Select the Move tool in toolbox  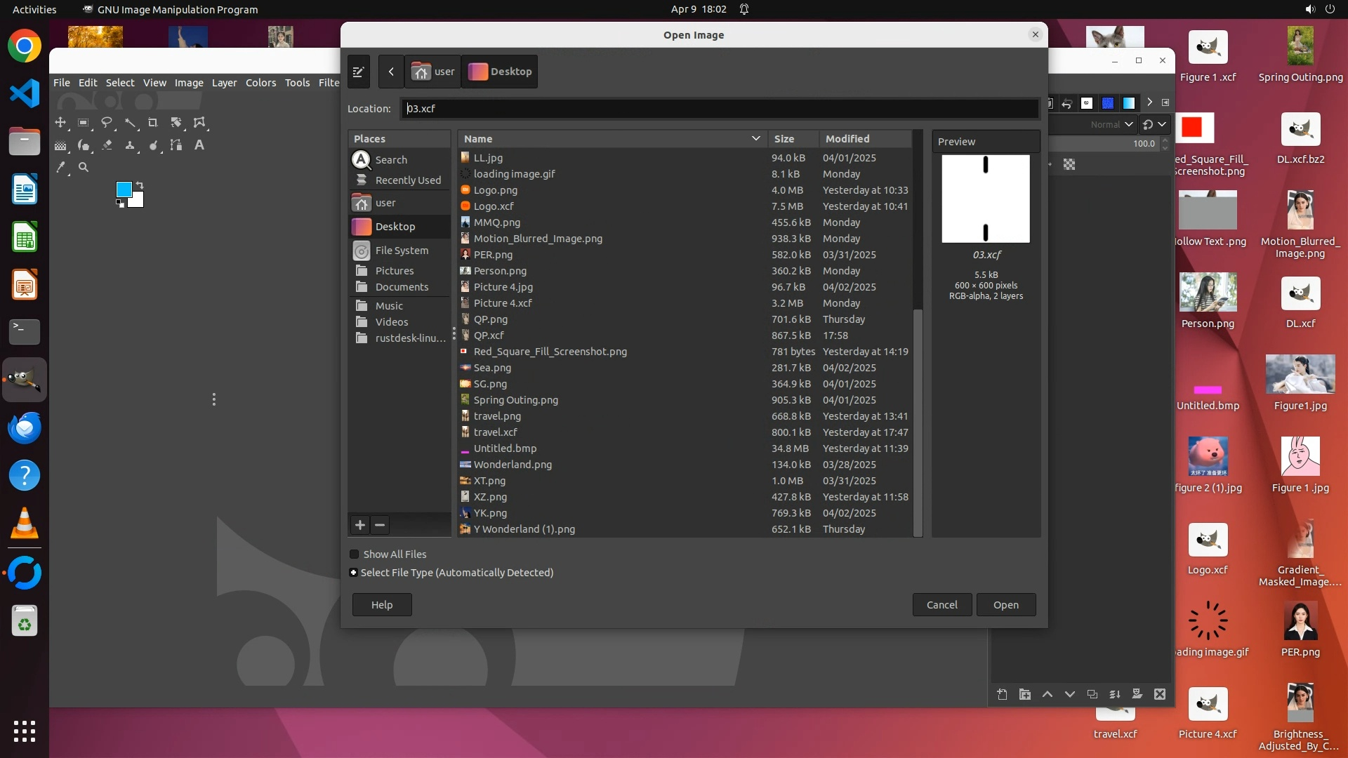click(x=60, y=123)
